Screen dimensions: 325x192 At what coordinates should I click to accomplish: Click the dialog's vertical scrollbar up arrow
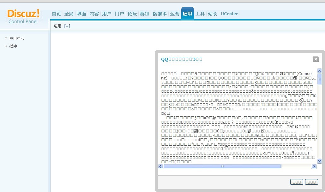pos(319,71)
